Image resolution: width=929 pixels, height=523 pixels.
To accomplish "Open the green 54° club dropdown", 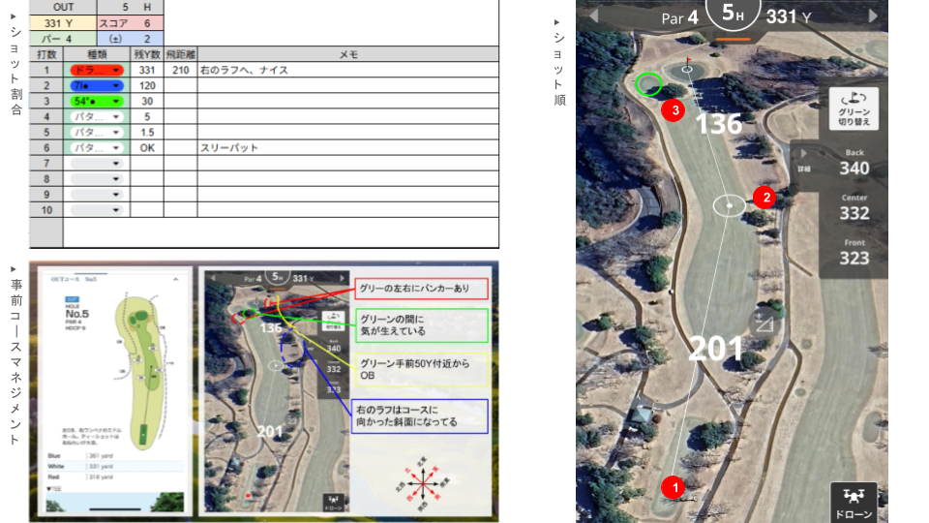I will point(96,102).
